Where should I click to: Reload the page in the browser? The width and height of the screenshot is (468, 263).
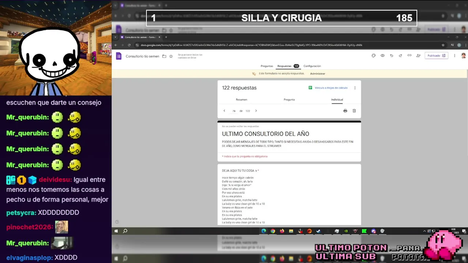(x=129, y=45)
